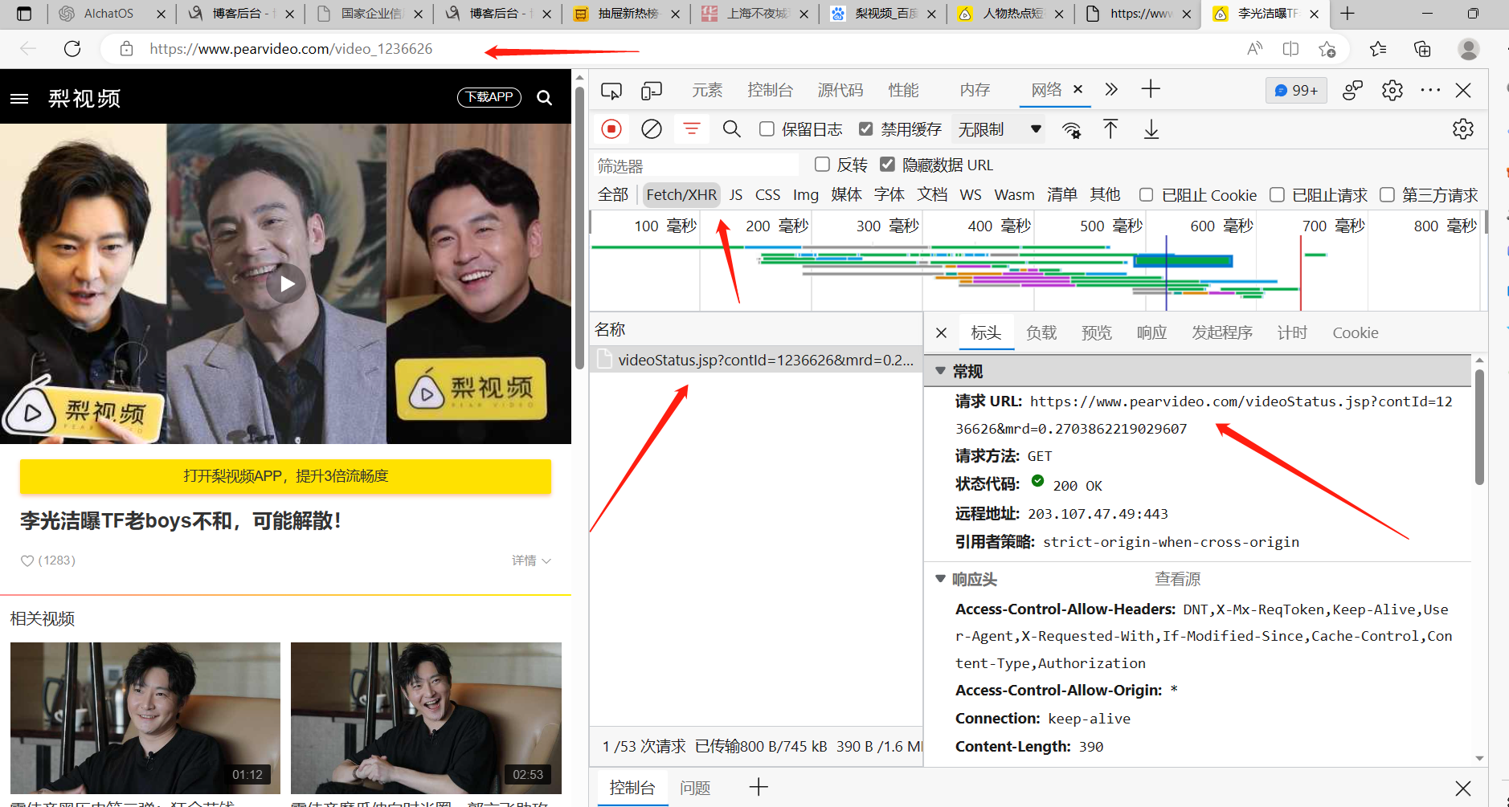Uncheck 禁用缓存 checkbox

tap(866, 128)
